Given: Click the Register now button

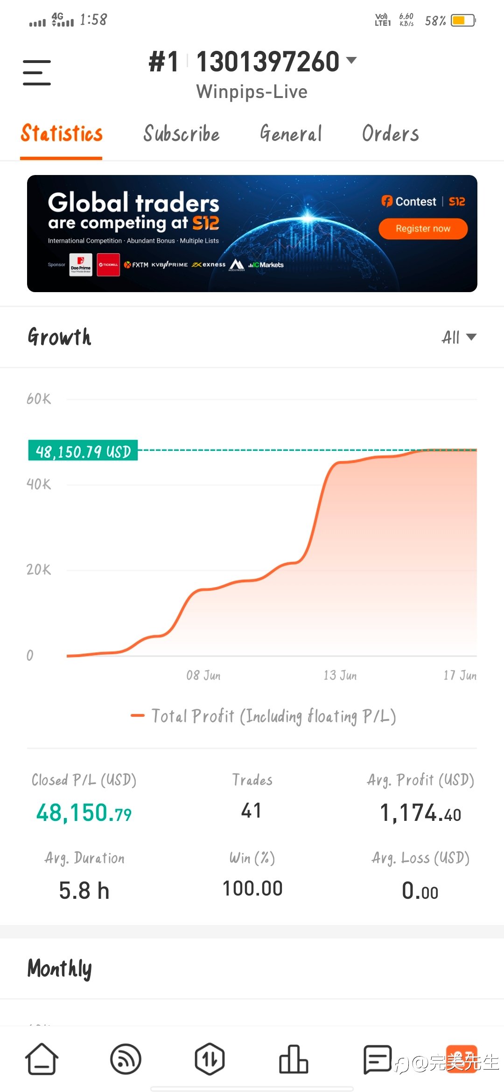Looking at the screenshot, I should 423,229.
